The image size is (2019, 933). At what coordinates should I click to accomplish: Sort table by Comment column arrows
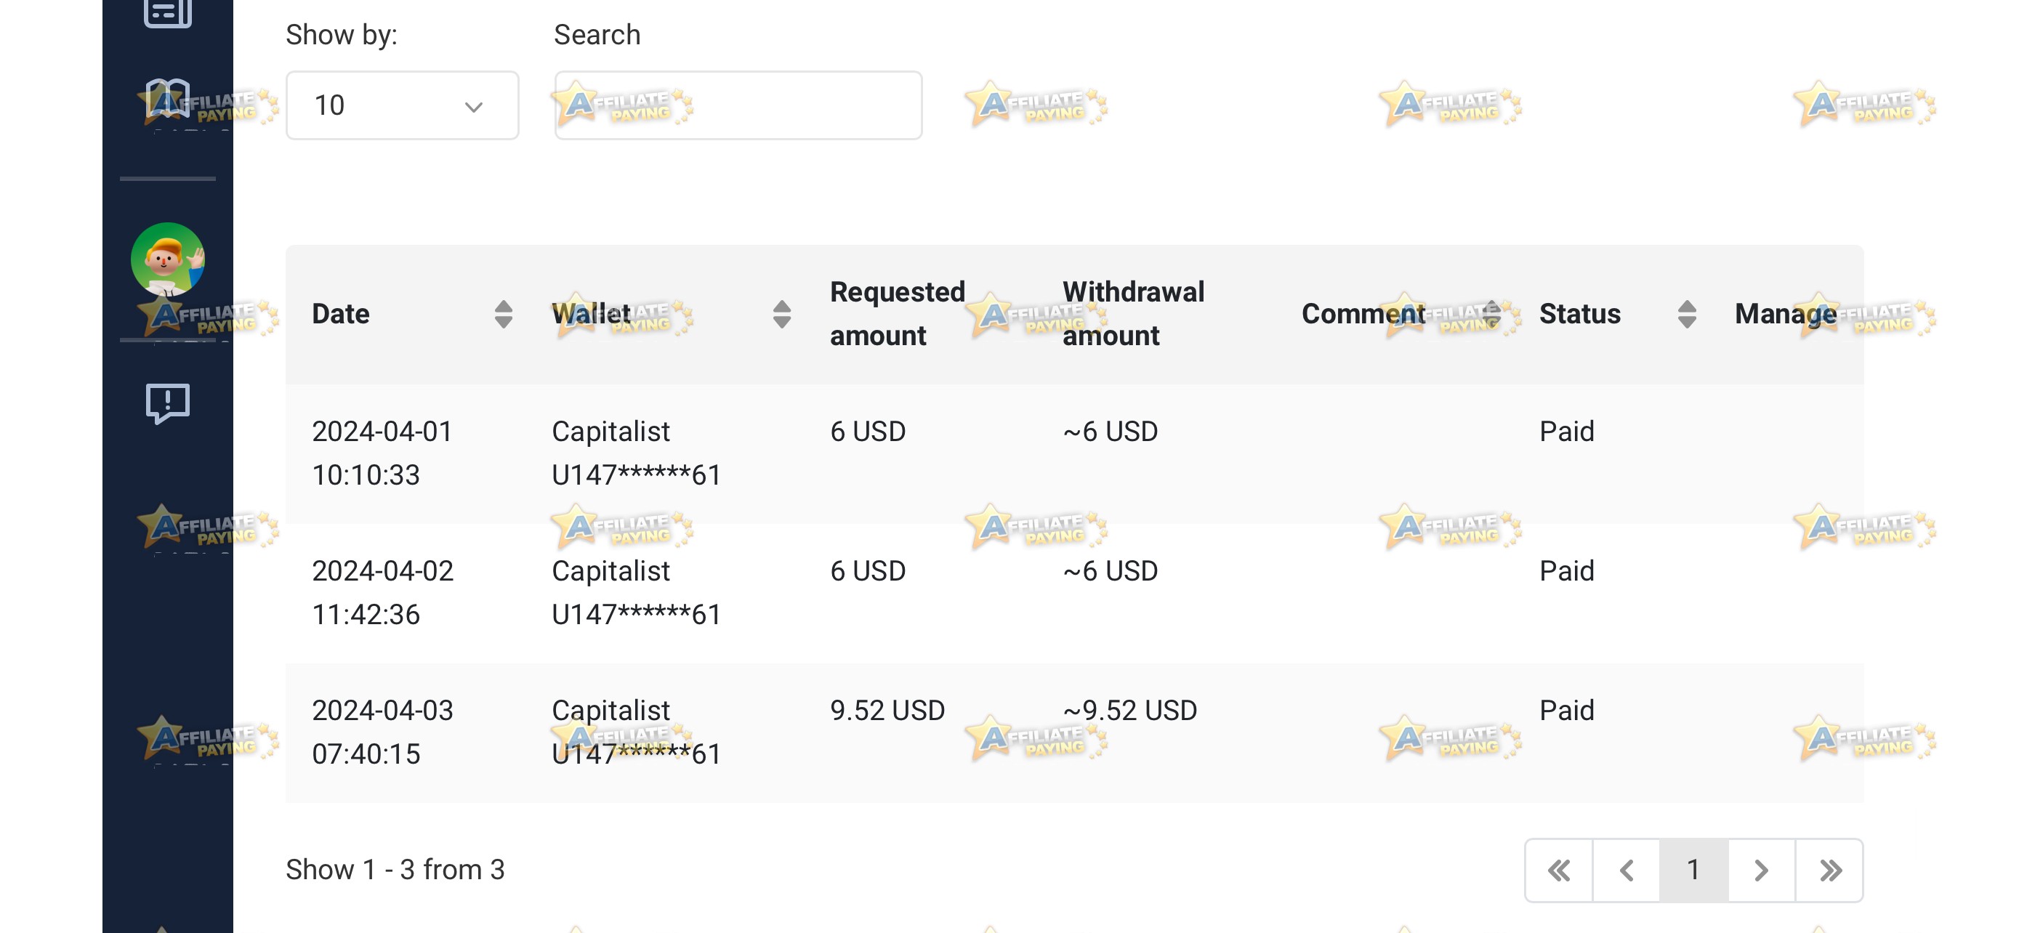(x=1492, y=314)
